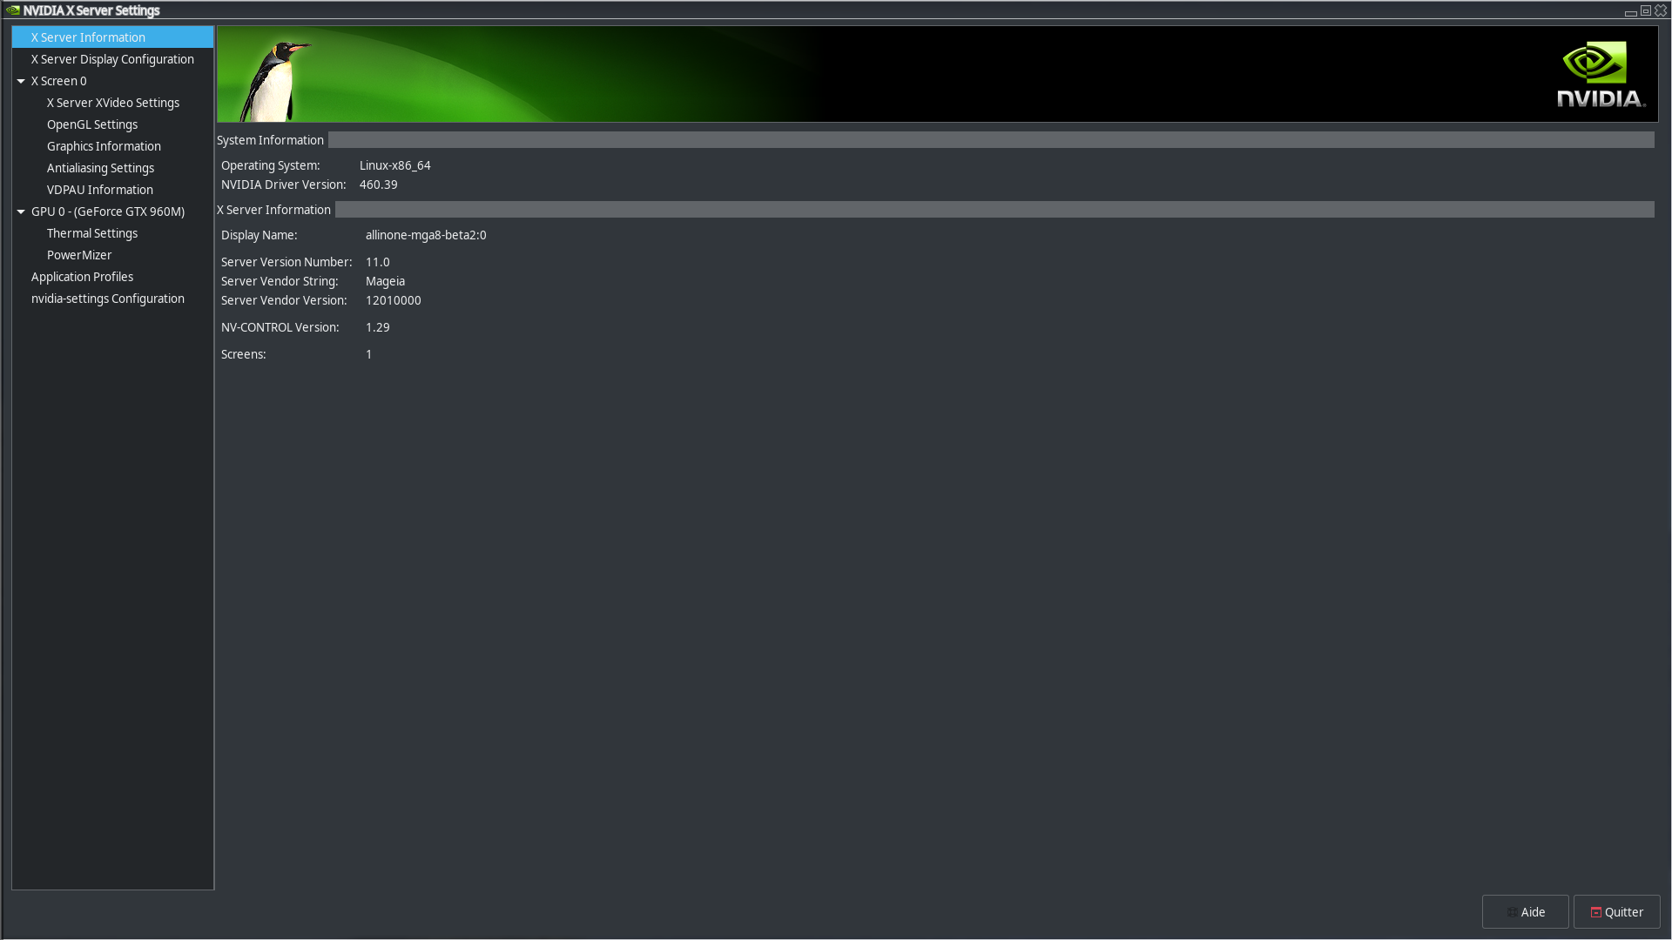Collapse the X Screen 0 tree node
Image resolution: width=1672 pixels, height=940 pixels.
21,81
